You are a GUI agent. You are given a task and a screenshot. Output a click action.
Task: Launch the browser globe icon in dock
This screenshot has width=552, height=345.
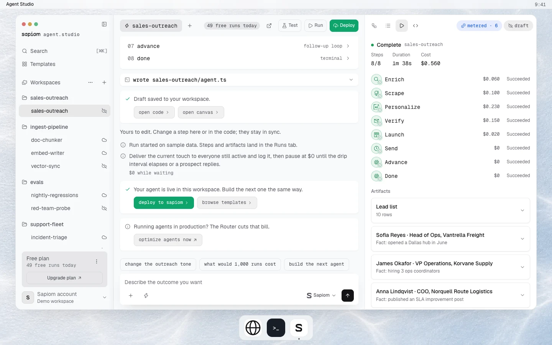(x=253, y=328)
